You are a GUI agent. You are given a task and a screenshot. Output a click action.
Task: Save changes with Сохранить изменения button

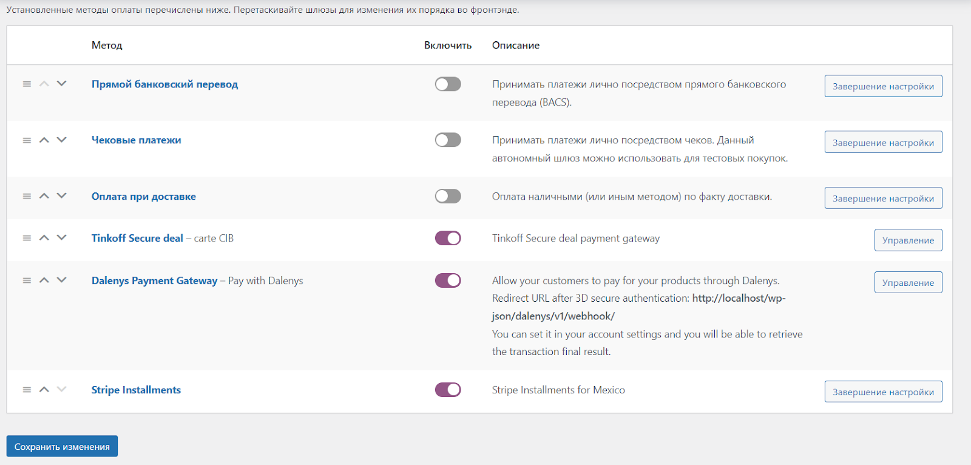tap(62, 446)
